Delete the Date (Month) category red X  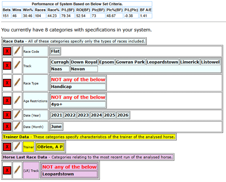pyautogui.click(x=7, y=127)
